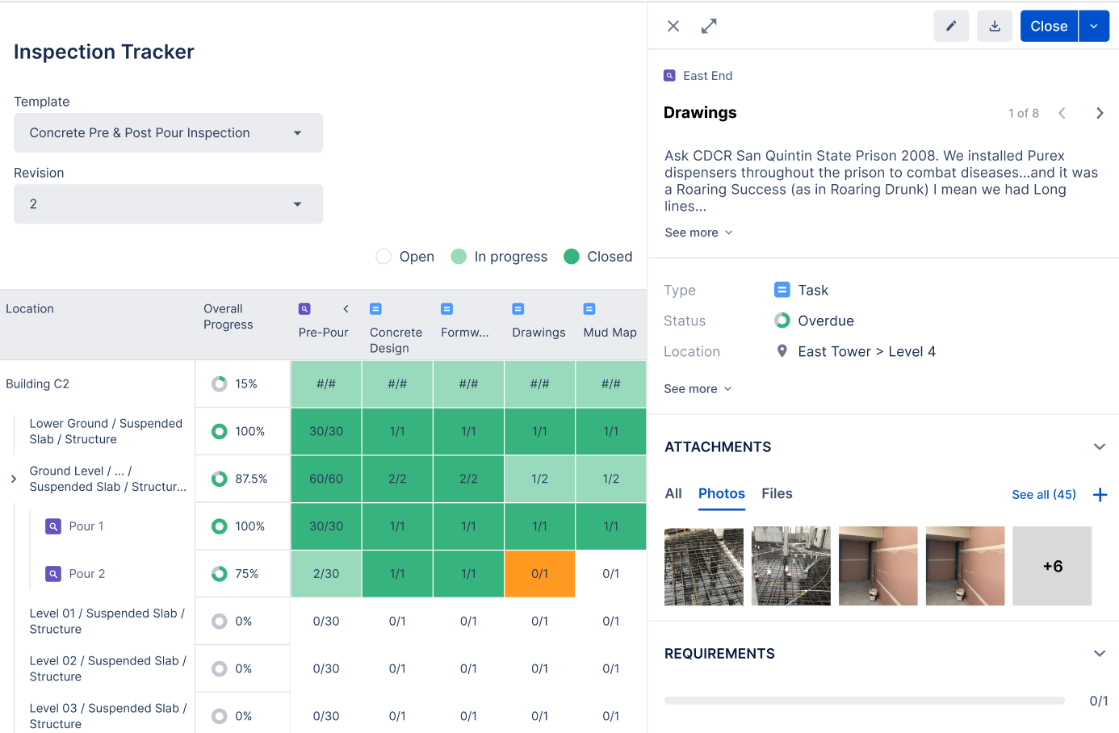Image resolution: width=1119 pixels, height=733 pixels.
Task: Click the blue Close button
Action: tap(1048, 27)
